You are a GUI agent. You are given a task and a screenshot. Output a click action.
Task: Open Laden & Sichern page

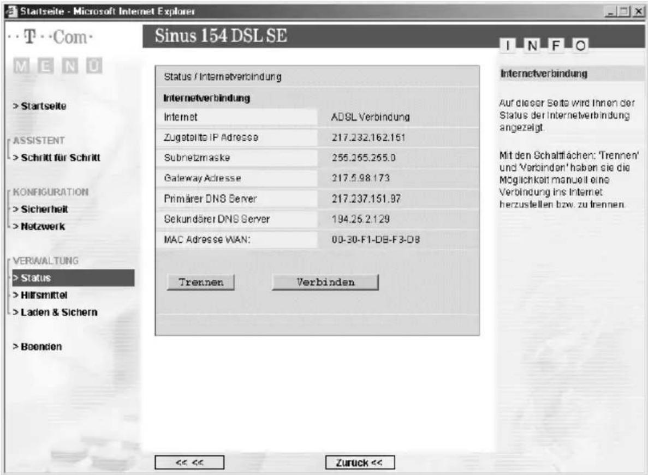point(55,312)
